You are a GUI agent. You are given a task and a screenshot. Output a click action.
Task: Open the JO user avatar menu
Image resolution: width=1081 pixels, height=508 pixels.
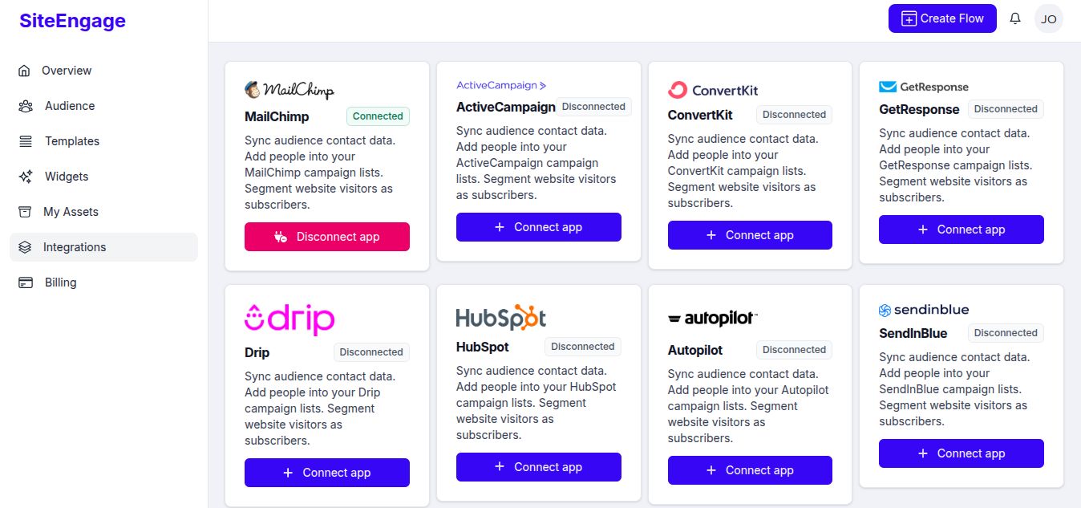[x=1049, y=19]
